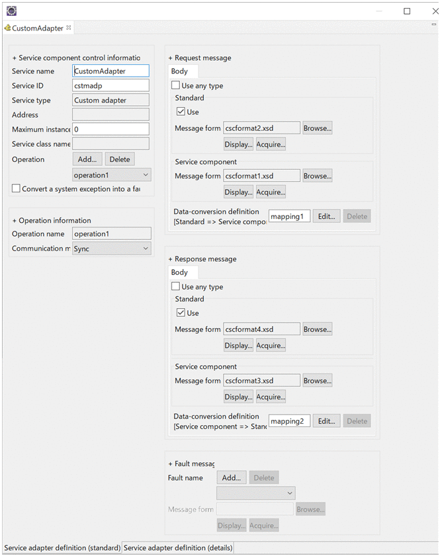Open the Fault name dropdown
Screen dimensions: 440x556
[x=256, y=493]
